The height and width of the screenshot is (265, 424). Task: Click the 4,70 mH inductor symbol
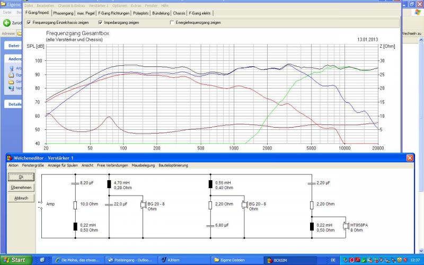(x=109, y=184)
